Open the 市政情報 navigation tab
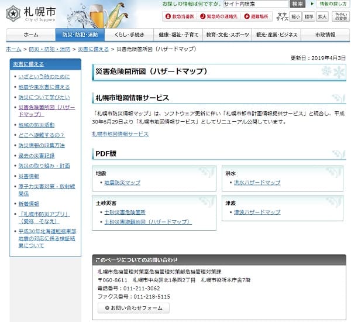Image resolution: width=351 pixels, height=322 pixels. tap(325, 35)
